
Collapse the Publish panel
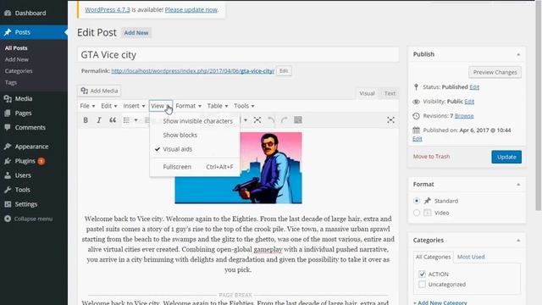click(x=518, y=54)
